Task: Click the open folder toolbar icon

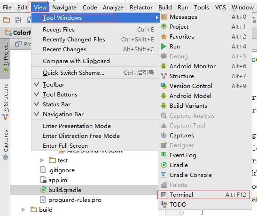Action: (7, 20)
